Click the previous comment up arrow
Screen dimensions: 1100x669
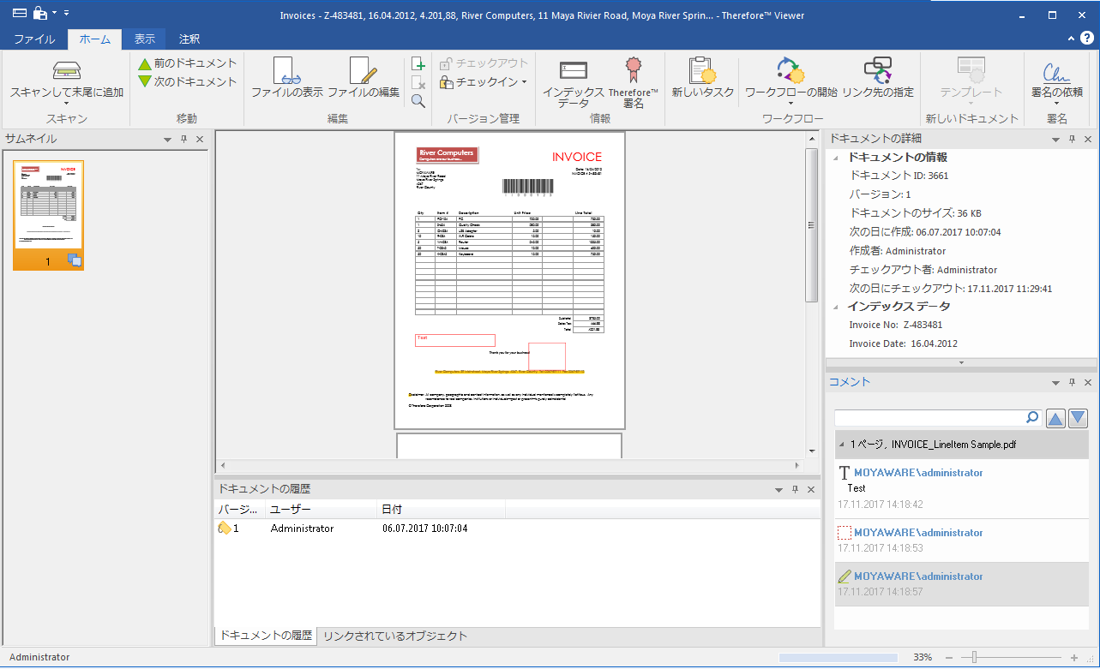tap(1056, 418)
